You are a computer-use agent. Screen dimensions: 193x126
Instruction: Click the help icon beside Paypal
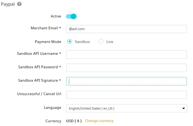[x=19, y=4]
